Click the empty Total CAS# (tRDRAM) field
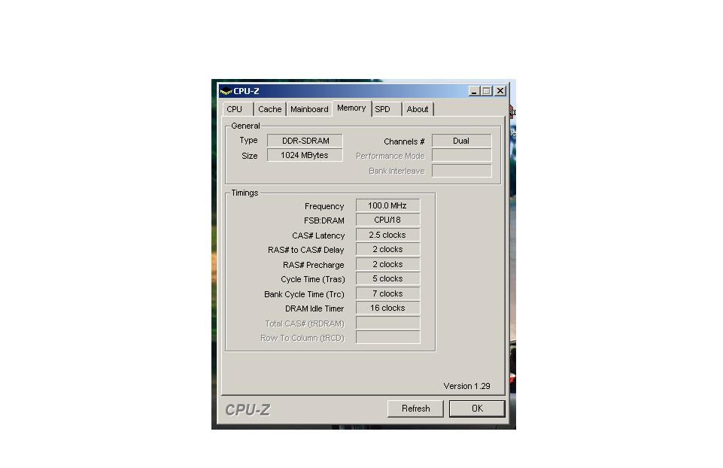The width and height of the screenshot is (723, 468). coord(387,323)
